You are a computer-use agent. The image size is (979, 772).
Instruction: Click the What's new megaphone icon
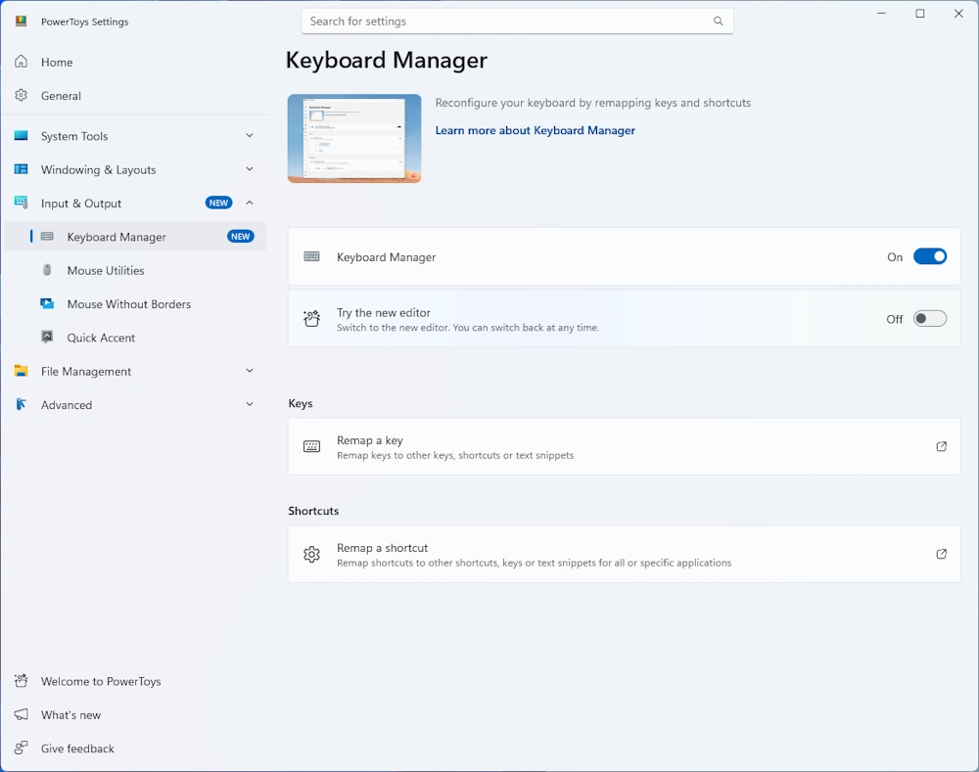(x=21, y=715)
